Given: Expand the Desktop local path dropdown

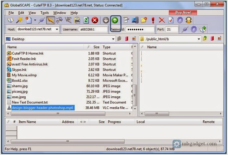Looking at the screenshot, I should (x=113, y=39).
